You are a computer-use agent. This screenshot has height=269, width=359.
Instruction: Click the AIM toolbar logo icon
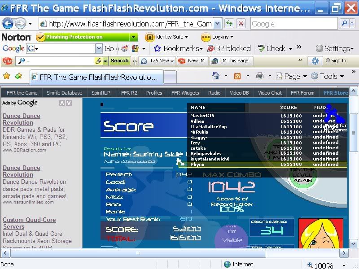pos(7,61)
